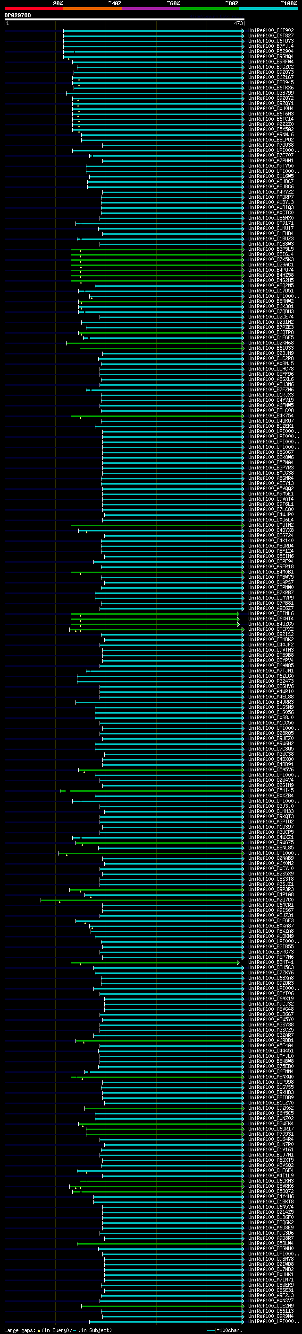Select hit label UniRef100_Q5A5V6
The height and width of the screenshot is (1334, 302).
click(x=271, y=770)
